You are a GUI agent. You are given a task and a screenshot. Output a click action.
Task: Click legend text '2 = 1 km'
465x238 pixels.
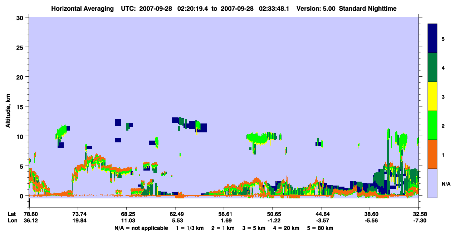223,228
